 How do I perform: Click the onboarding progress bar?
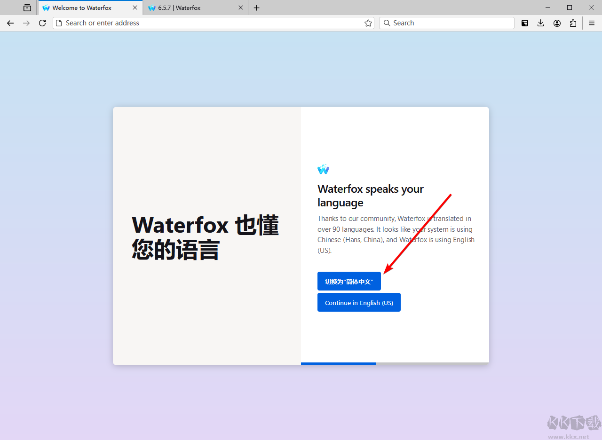[x=338, y=363]
